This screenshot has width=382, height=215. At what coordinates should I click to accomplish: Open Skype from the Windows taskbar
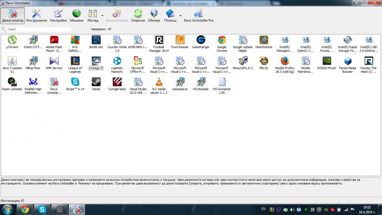pos(42,209)
